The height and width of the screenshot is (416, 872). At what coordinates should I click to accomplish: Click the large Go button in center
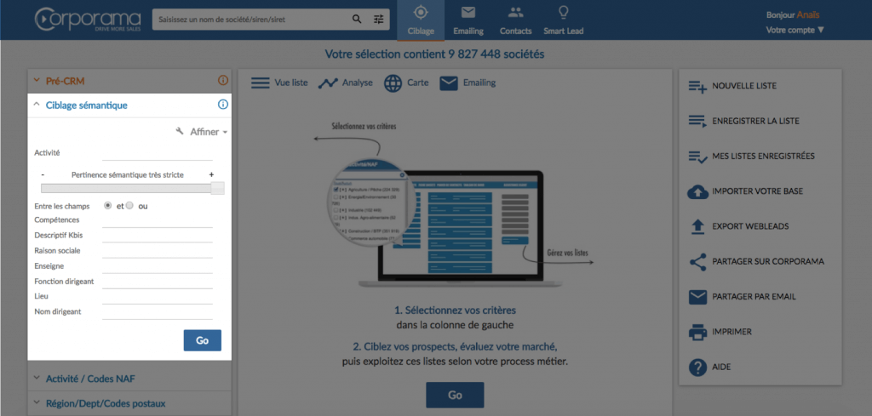click(455, 395)
